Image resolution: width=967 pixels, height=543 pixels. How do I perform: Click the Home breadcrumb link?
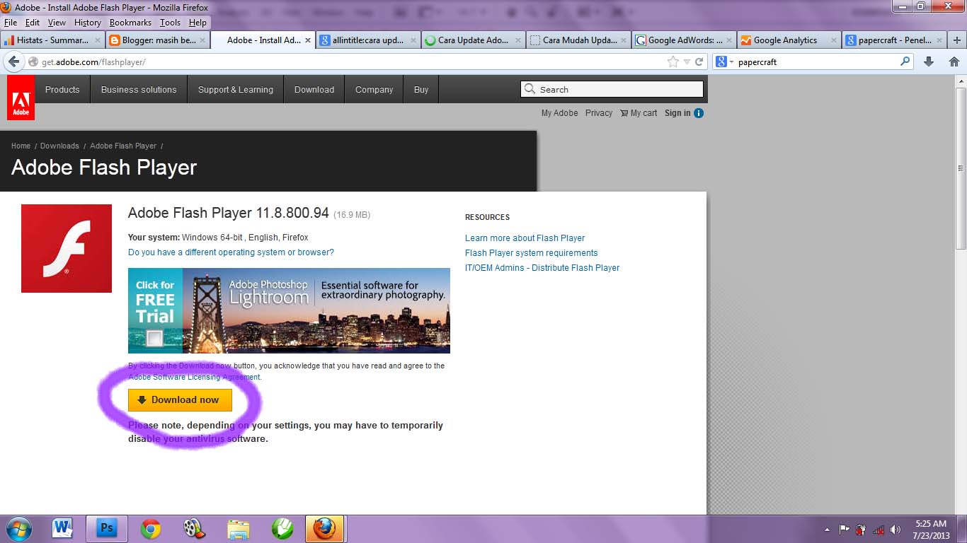click(x=21, y=146)
